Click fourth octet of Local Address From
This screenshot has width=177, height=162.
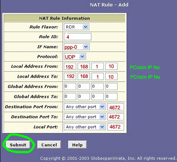(x=111, y=67)
